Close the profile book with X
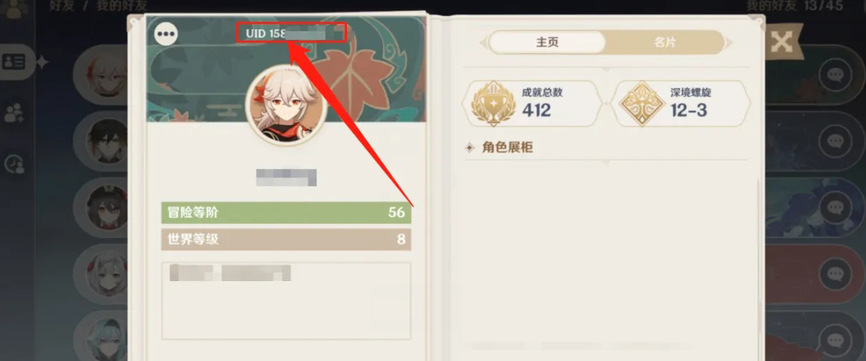Image resolution: width=866 pixels, height=361 pixels. 781,42
